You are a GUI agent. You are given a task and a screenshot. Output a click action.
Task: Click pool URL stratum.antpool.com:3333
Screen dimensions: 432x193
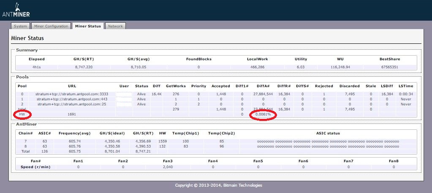coord(72,94)
